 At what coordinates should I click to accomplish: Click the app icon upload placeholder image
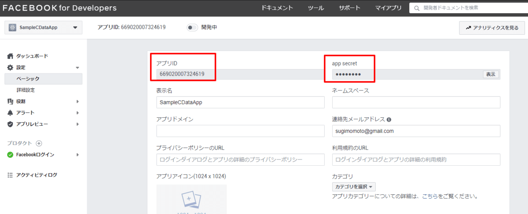(x=191, y=199)
